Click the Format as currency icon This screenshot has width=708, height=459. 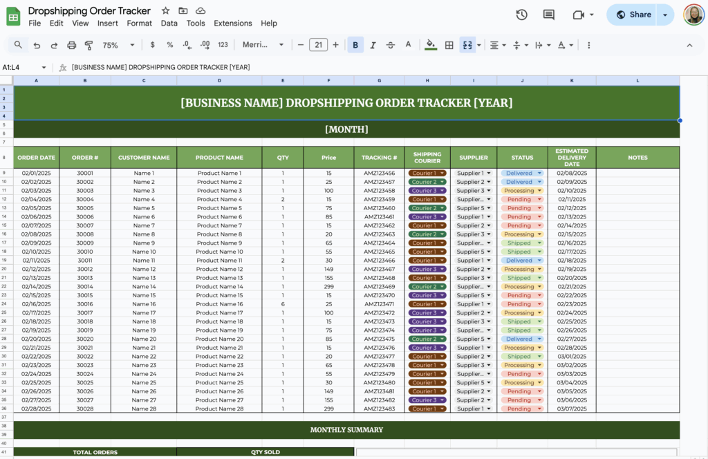(x=151, y=44)
